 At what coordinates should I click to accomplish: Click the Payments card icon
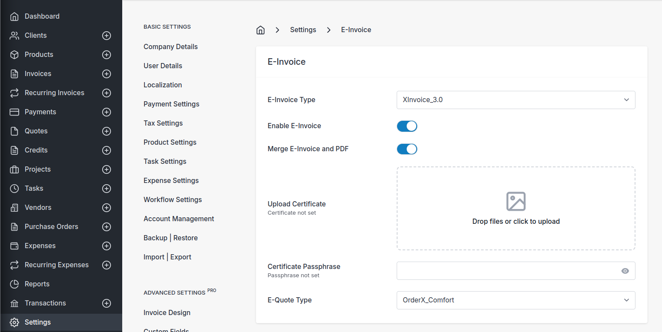14,112
